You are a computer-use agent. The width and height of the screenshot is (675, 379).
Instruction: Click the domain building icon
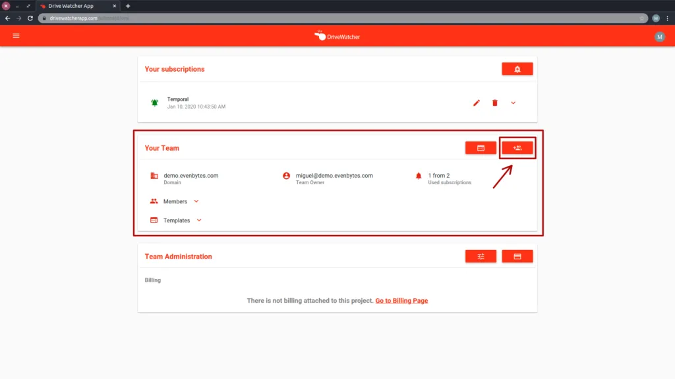[154, 176]
